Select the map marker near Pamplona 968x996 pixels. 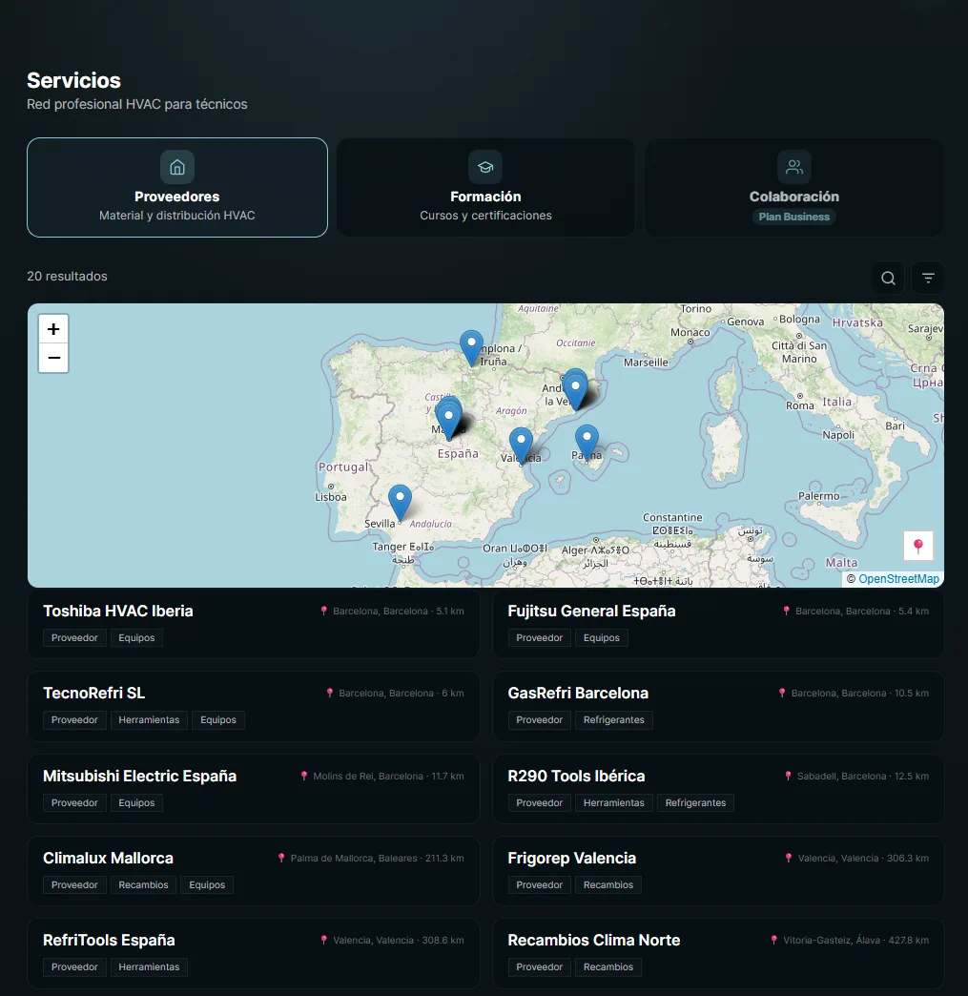471,347
